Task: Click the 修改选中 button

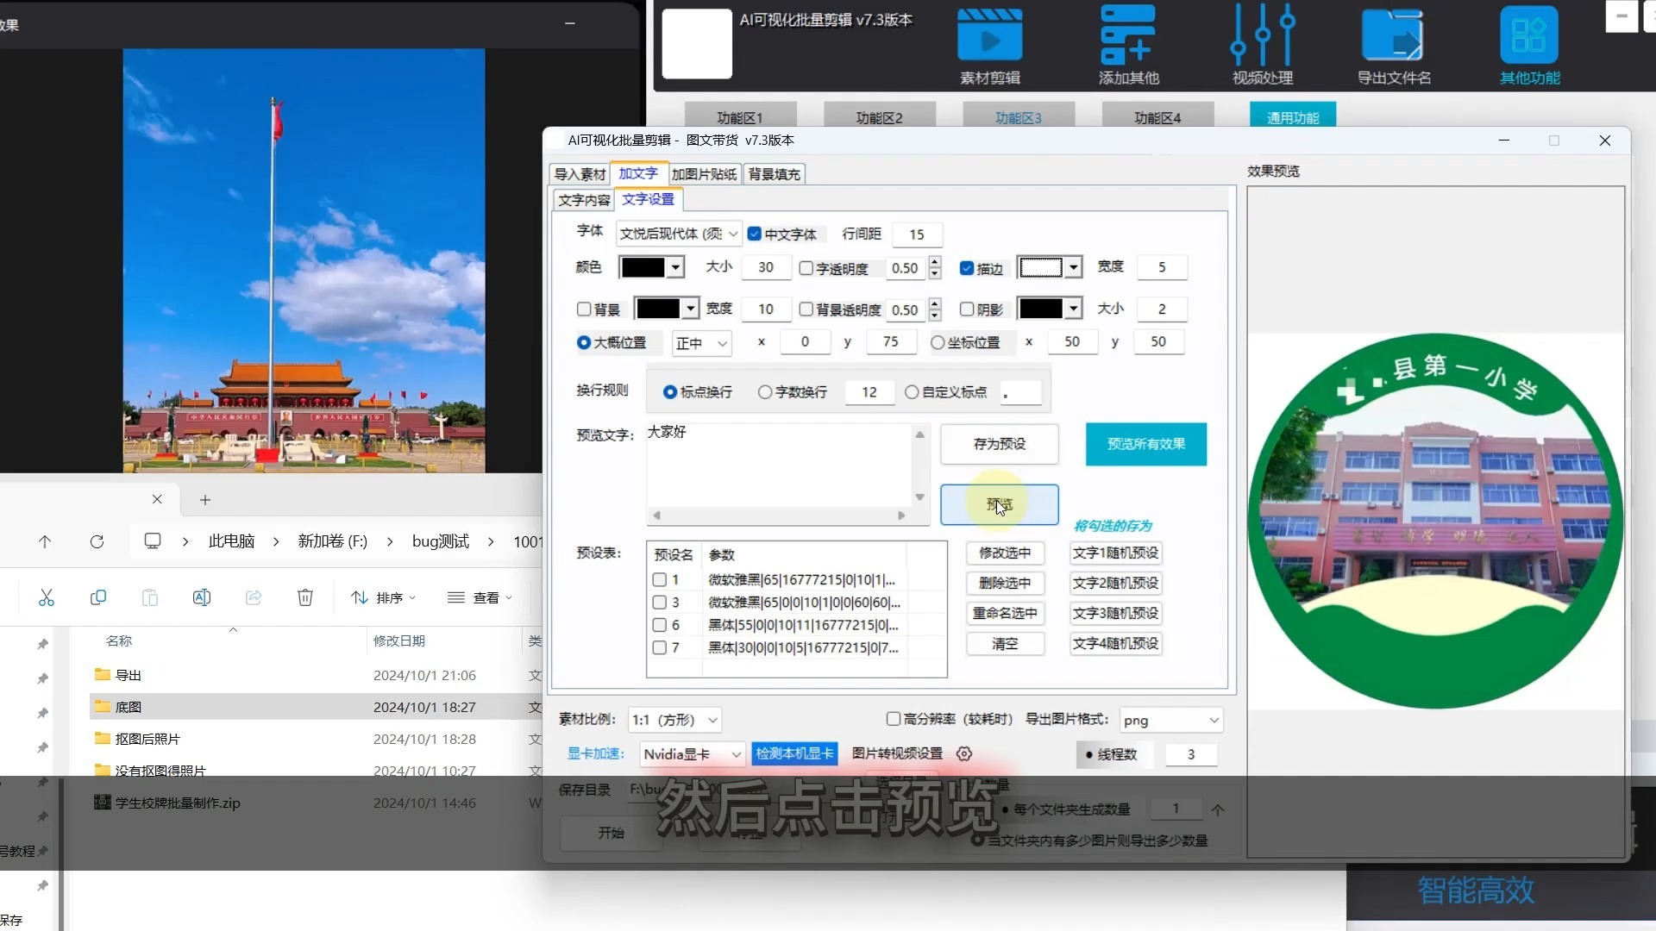Action: click(1005, 553)
